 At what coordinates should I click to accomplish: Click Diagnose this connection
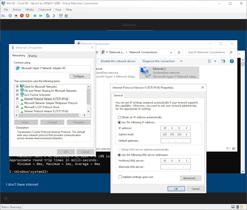tap(159, 61)
